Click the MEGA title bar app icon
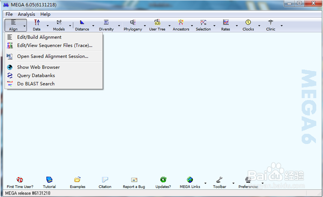 coord(6,5)
